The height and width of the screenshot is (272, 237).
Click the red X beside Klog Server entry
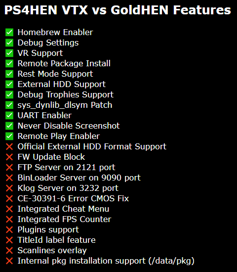tap(9, 188)
